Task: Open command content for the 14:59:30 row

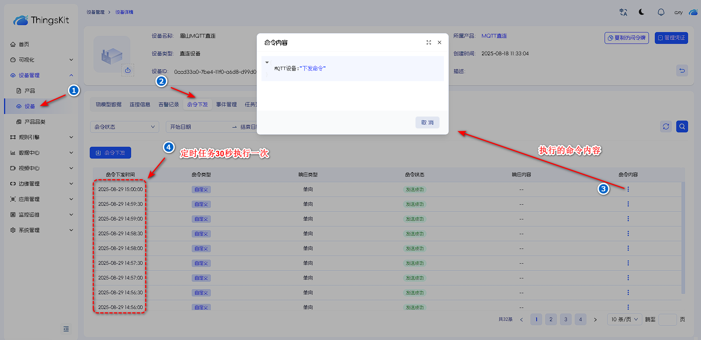Action: click(x=628, y=204)
